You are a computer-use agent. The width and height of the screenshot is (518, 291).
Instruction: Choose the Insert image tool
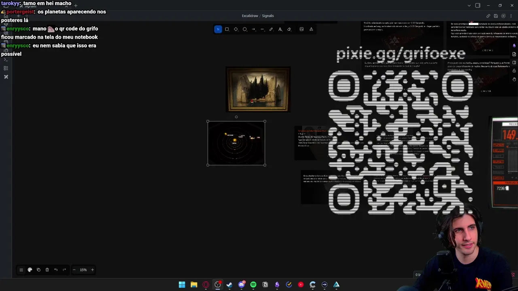(301, 29)
